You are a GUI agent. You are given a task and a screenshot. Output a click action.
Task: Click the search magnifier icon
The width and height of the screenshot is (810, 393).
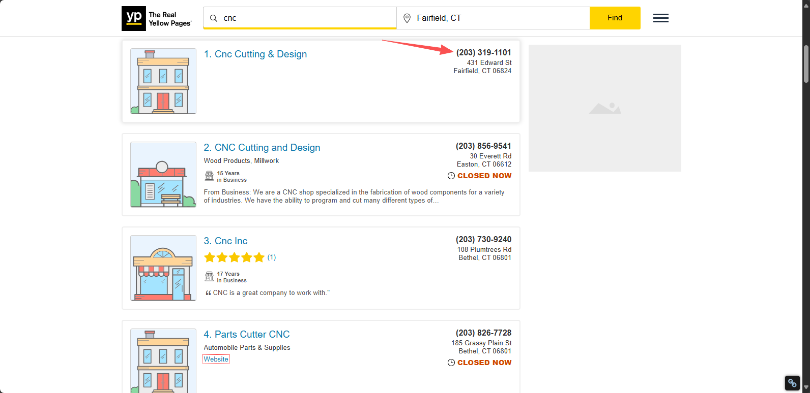pos(214,18)
